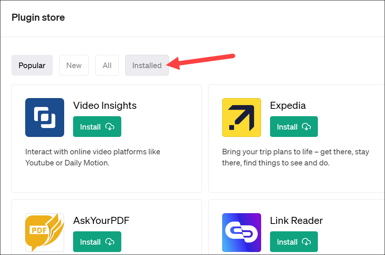
Task: Click the download icon on Expedia Install button
Action: 306,127
